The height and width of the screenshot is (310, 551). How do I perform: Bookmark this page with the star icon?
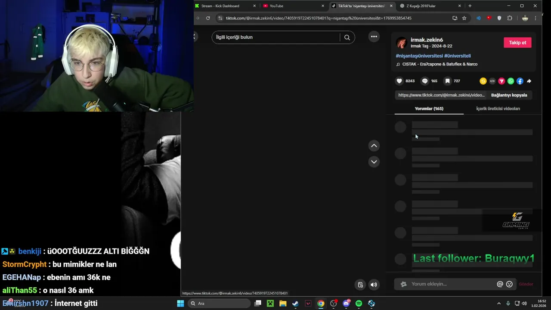click(464, 18)
